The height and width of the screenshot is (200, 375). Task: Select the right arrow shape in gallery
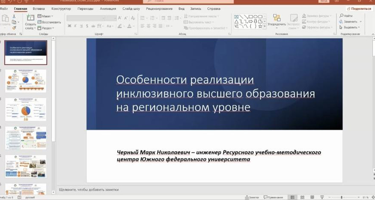(x=250, y=21)
